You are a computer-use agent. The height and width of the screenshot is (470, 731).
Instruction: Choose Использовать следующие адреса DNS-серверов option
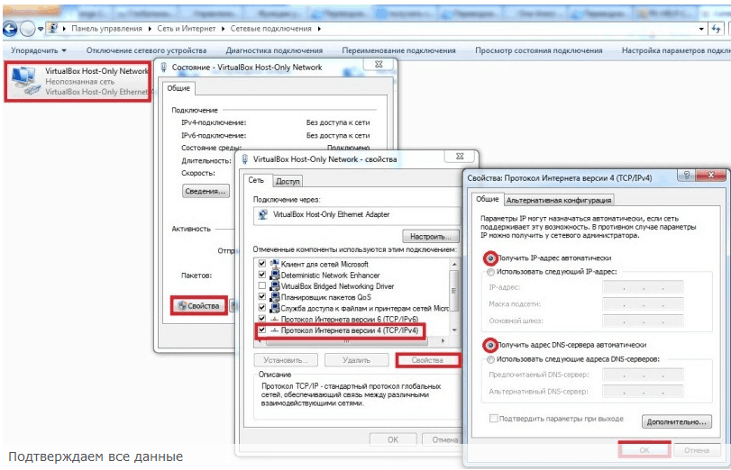tap(490, 359)
